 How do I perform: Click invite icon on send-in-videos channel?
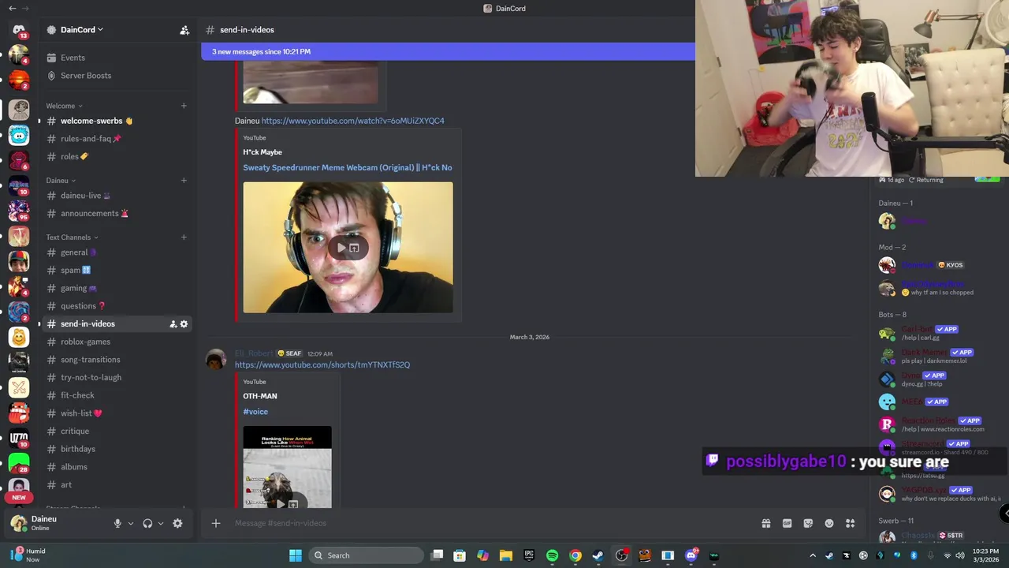click(173, 324)
